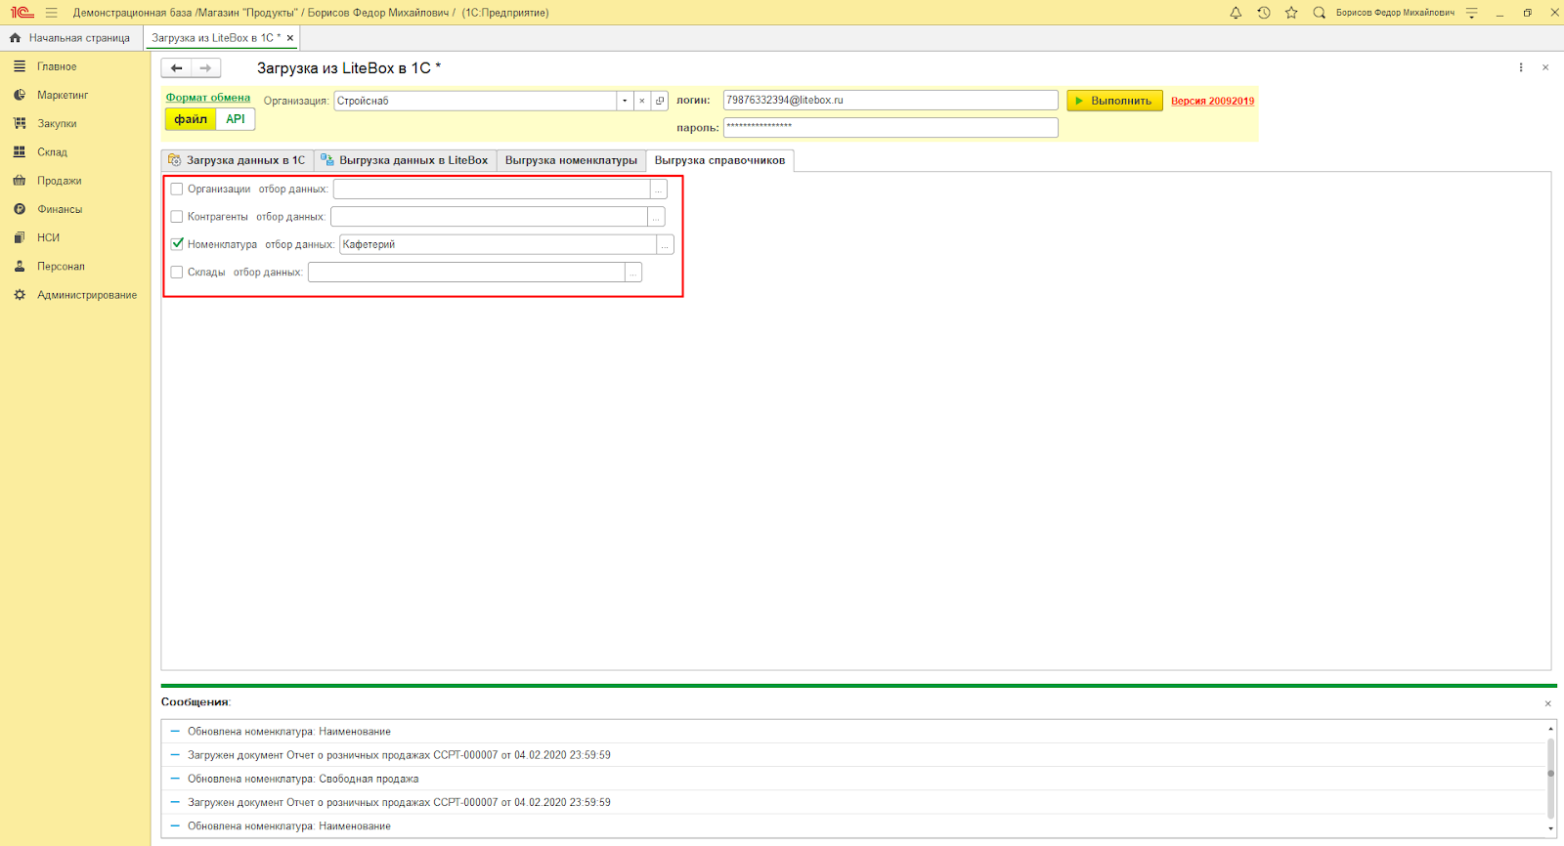Click the messages scrollbar up arrow

(x=1550, y=729)
